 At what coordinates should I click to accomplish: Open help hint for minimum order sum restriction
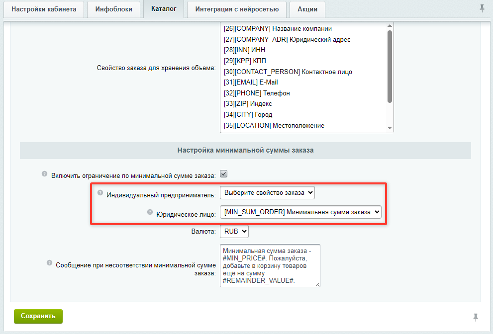coord(44,174)
